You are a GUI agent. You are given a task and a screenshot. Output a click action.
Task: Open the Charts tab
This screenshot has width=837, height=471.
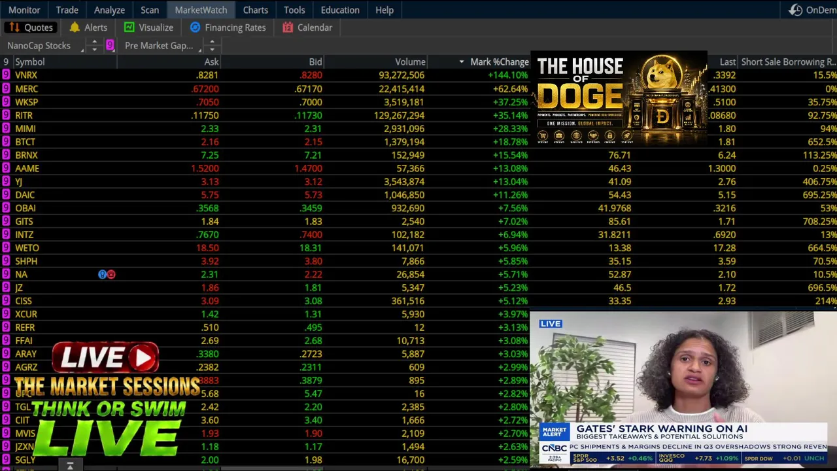point(256,10)
